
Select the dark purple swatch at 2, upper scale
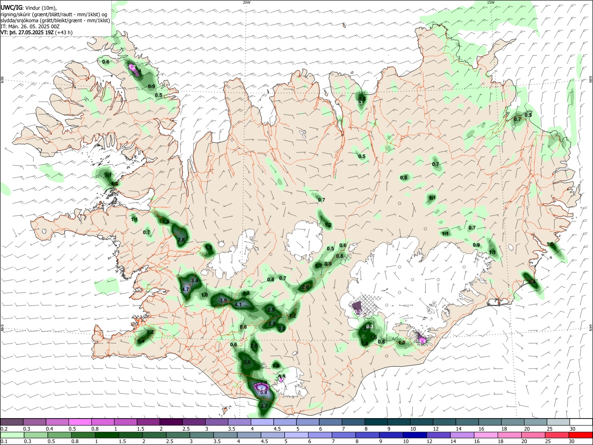171,422
